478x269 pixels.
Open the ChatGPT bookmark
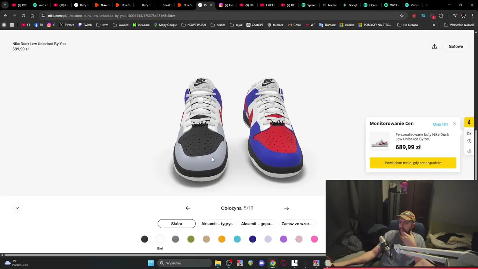click(x=255, y=25)
